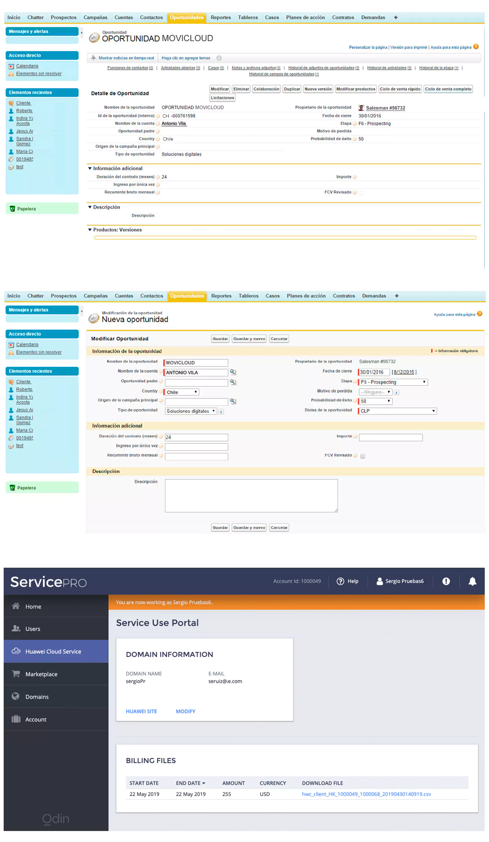Click the Nombre de la oportunidad input field
This screenshot has height=842, width=489.
(196, 363)
